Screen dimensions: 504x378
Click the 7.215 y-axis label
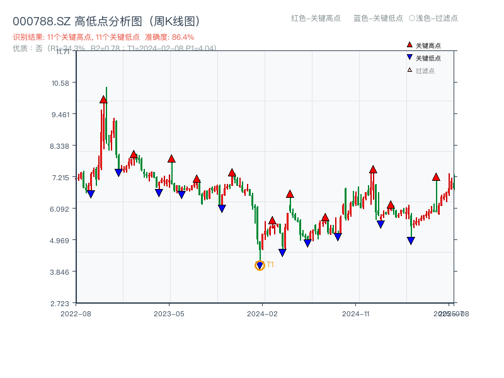pyautogui.click(x=60, y=178)
